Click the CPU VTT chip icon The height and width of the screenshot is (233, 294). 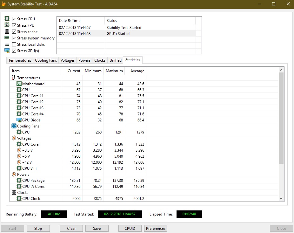point(19,168)
